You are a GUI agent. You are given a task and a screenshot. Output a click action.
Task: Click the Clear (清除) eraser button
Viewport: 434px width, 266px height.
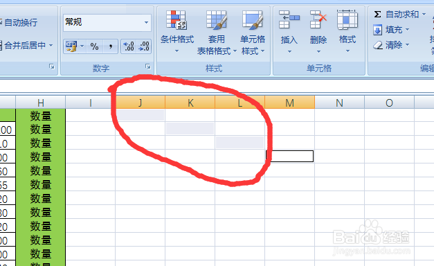(x=388, y=44)
